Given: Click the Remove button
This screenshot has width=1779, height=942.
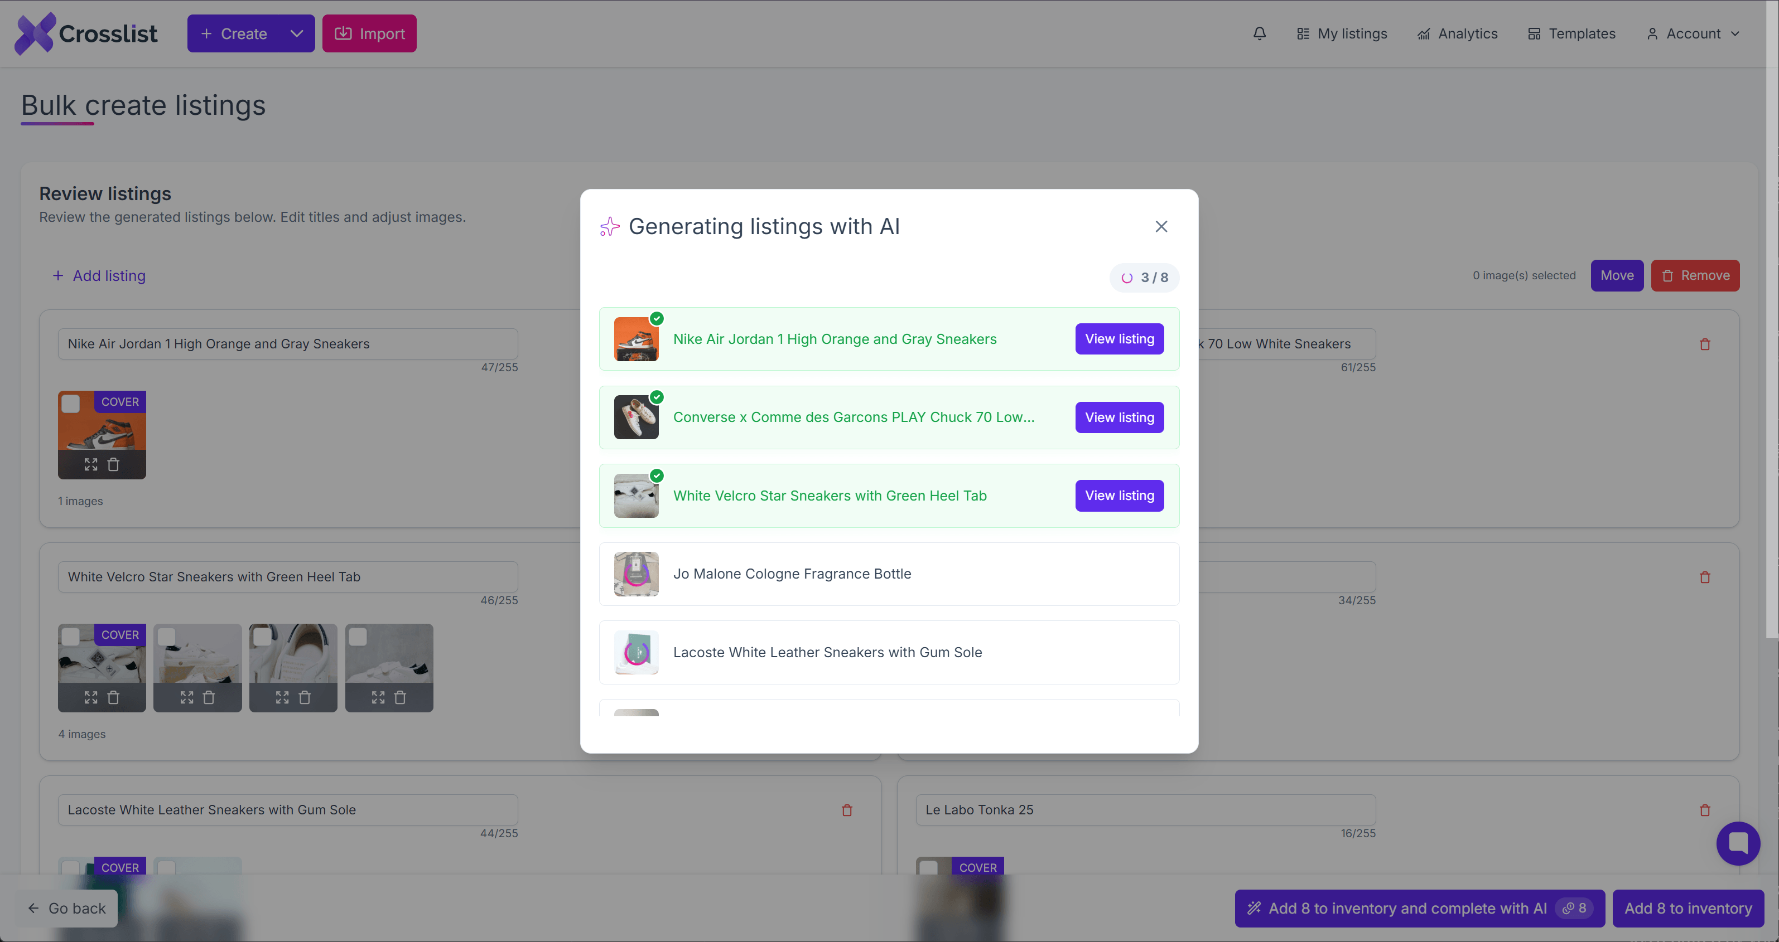Looking at the screenshot, I should tap(1695, 275).
